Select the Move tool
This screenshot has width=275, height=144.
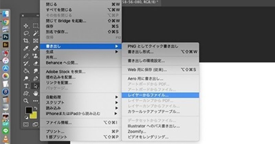pos(26,26)
